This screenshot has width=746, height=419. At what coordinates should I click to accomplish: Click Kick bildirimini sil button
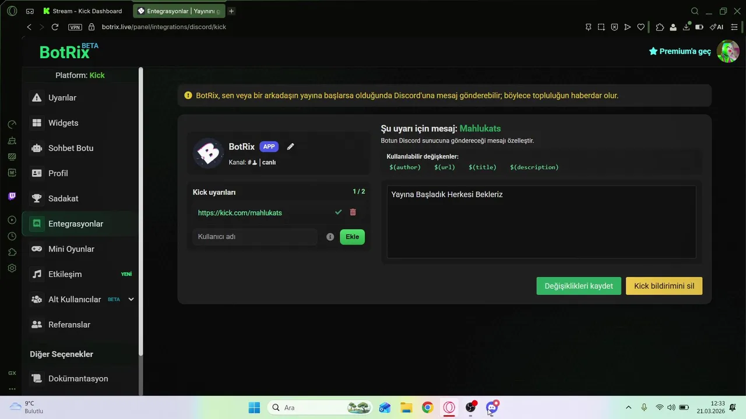click(664, 286)
